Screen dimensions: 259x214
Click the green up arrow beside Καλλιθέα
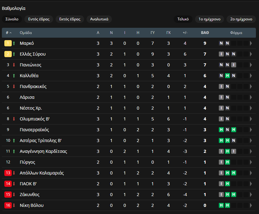click(x=14, y=76)
